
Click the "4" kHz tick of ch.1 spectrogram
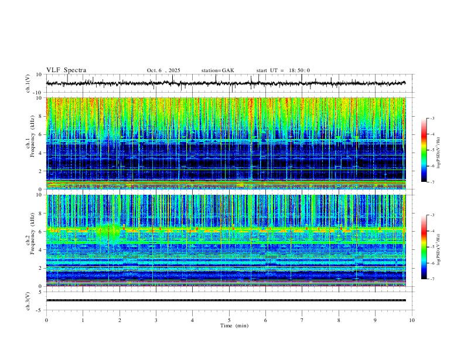click(x=41, y=153)
